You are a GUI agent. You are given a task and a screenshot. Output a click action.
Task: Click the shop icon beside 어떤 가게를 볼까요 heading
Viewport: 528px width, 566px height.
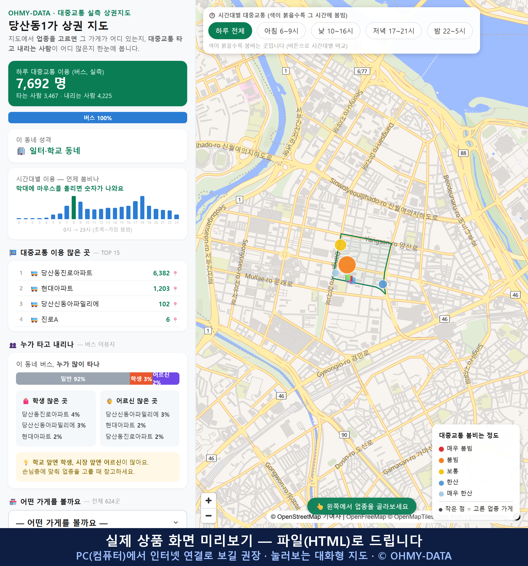13,502
